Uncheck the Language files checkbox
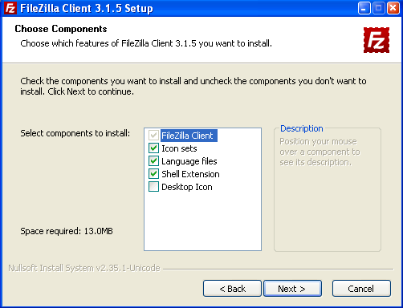The width and height of the screenshot is (403, 308). point(153,161)
